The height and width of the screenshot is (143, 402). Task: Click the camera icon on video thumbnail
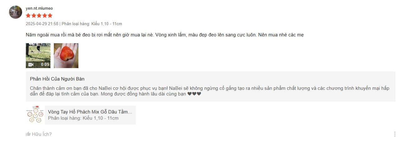31,65
